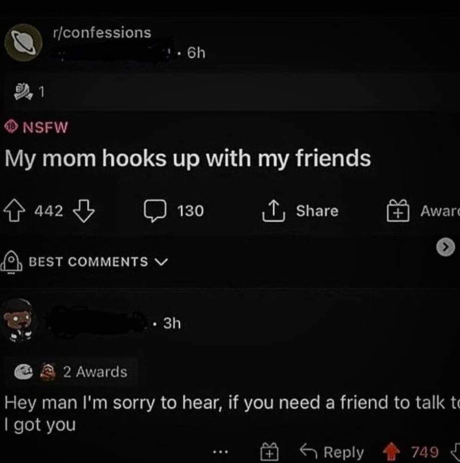The image size is (460, 463).
Task: Click the gift Award icon on post
Action: point(398,211)
